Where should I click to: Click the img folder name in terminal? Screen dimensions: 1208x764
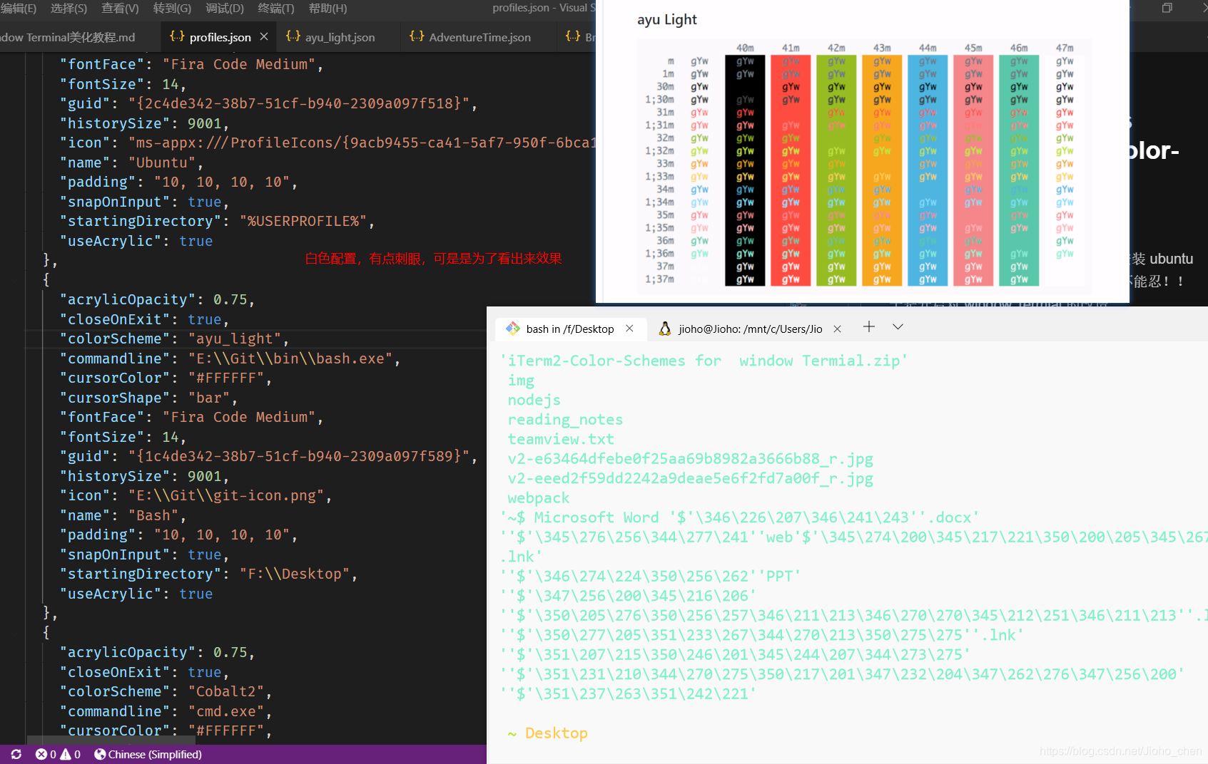pos(521,381)
